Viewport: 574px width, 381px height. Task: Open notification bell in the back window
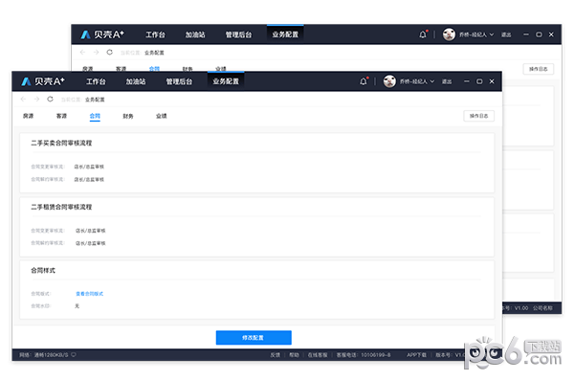point(423,34)
